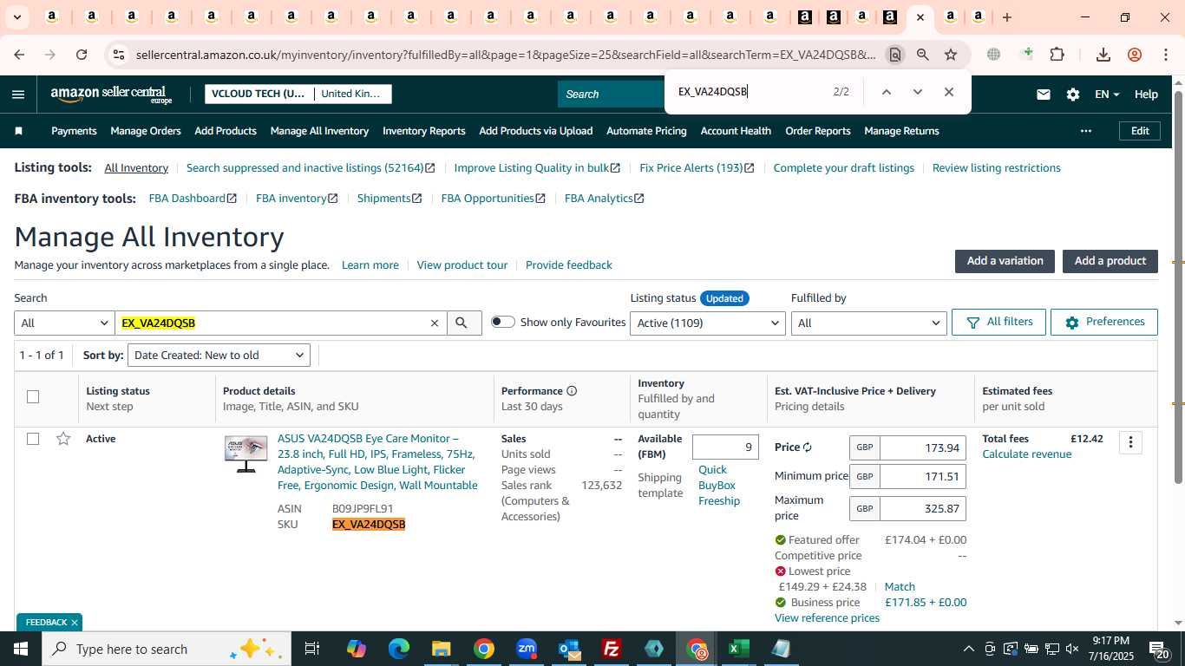Click the Minimum price field 171.51

[x=923, y=476]
